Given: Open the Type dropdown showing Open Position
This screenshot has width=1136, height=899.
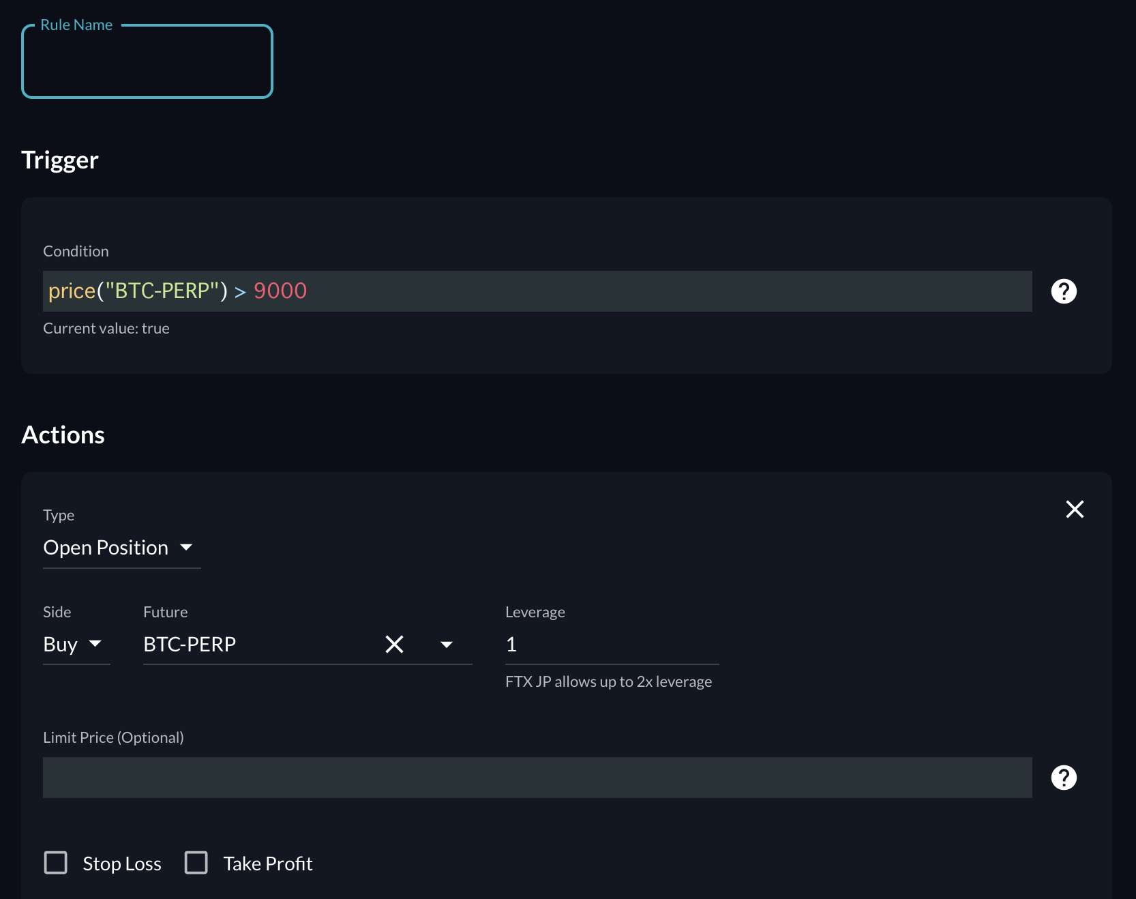Looking at the screenshot, I should (106, 548).
